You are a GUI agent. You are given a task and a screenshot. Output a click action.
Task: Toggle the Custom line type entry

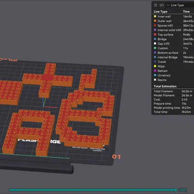173,48
